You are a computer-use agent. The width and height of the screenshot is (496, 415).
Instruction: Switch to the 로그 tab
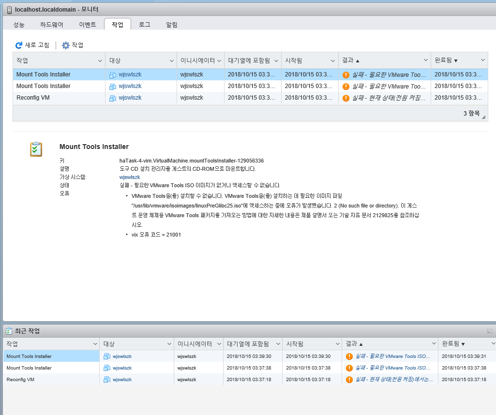[x=145, y=25]
